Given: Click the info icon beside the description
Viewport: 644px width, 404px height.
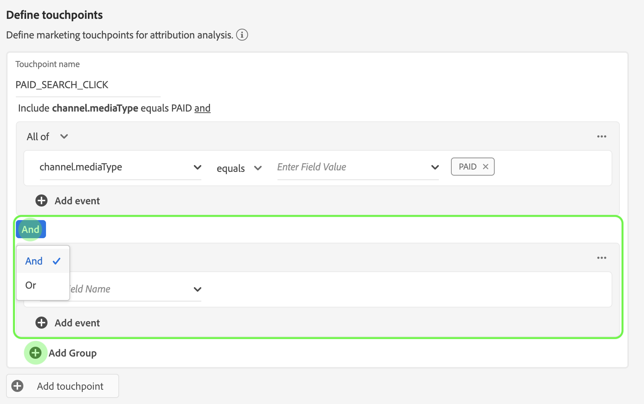Looking at the screenshot, I should tap(242, 35).
